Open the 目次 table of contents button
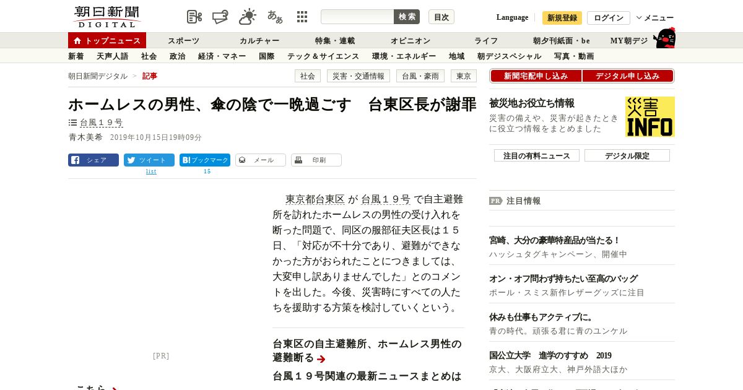The image size is (743, 390). pyautogui.click(x=441, y=17)
